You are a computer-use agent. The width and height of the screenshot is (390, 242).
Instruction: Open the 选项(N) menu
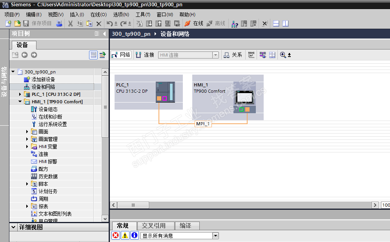121,15
